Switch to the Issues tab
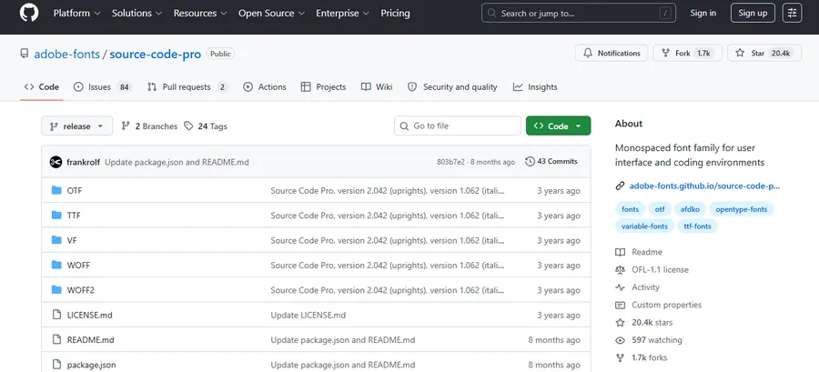The width and height of the screenshot is (819, 372). (103, 87)
